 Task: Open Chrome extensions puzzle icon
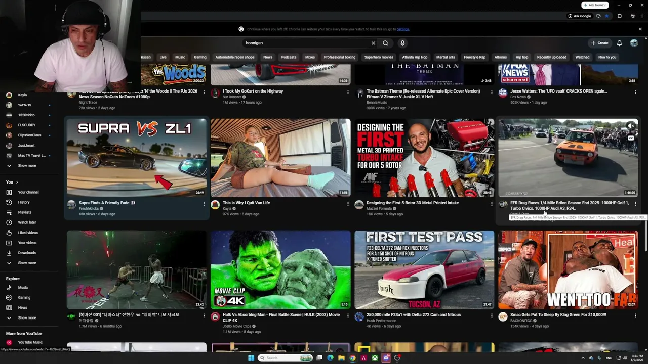click(619, 16)
